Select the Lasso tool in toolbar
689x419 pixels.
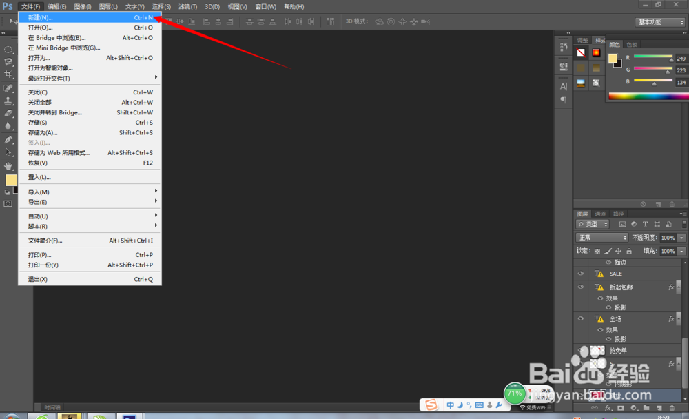8,62
